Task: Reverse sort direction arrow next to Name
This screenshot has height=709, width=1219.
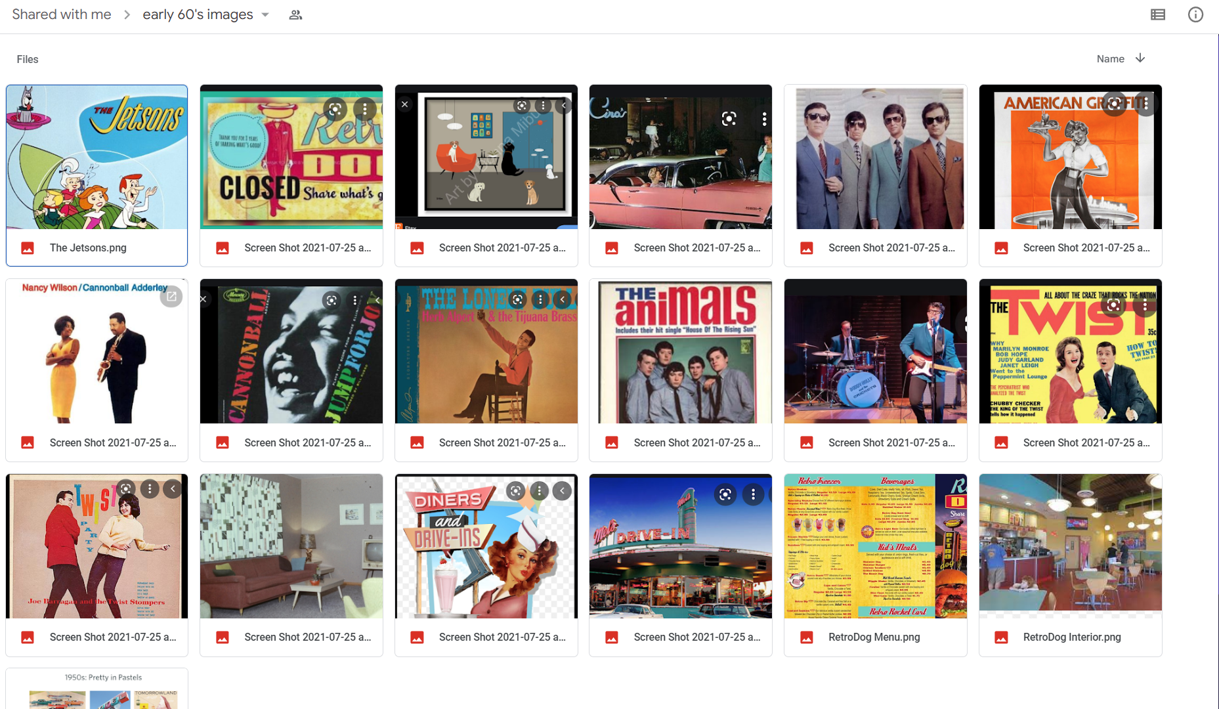Action: (1140, 58)
